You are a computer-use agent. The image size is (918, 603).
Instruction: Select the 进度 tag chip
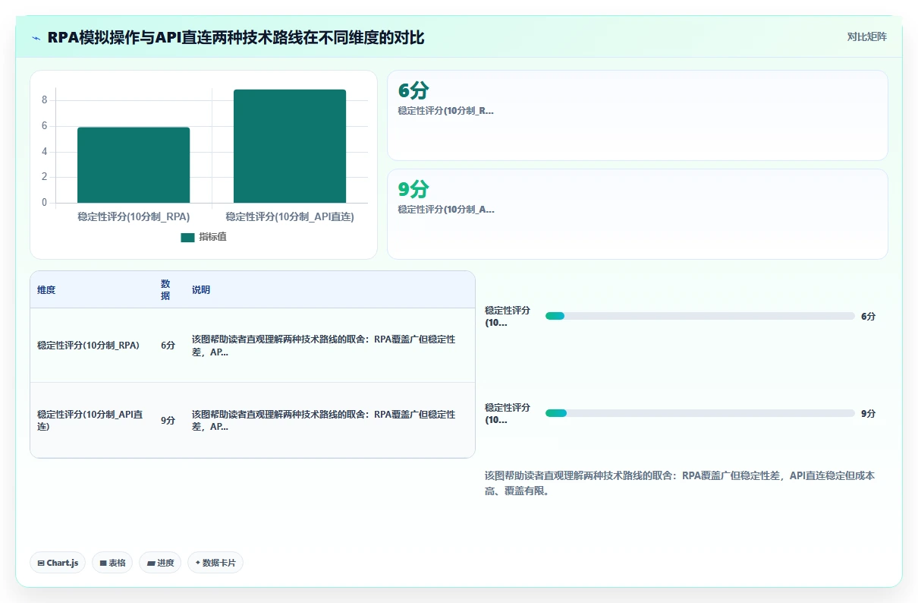point(160,563)
